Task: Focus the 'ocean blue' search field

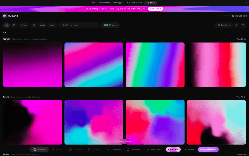Action: [x=79, y=25]
